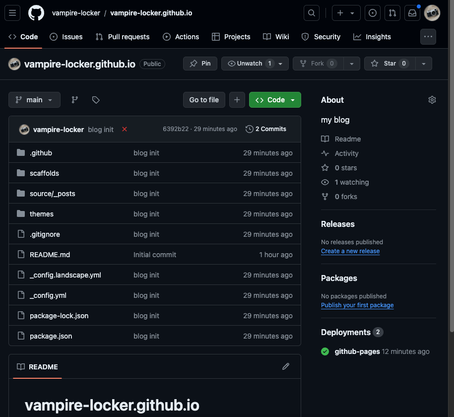454x417 pixels.
Task: Open the search magnifier button
Action: pyautogui.click(x=312, y=13)
